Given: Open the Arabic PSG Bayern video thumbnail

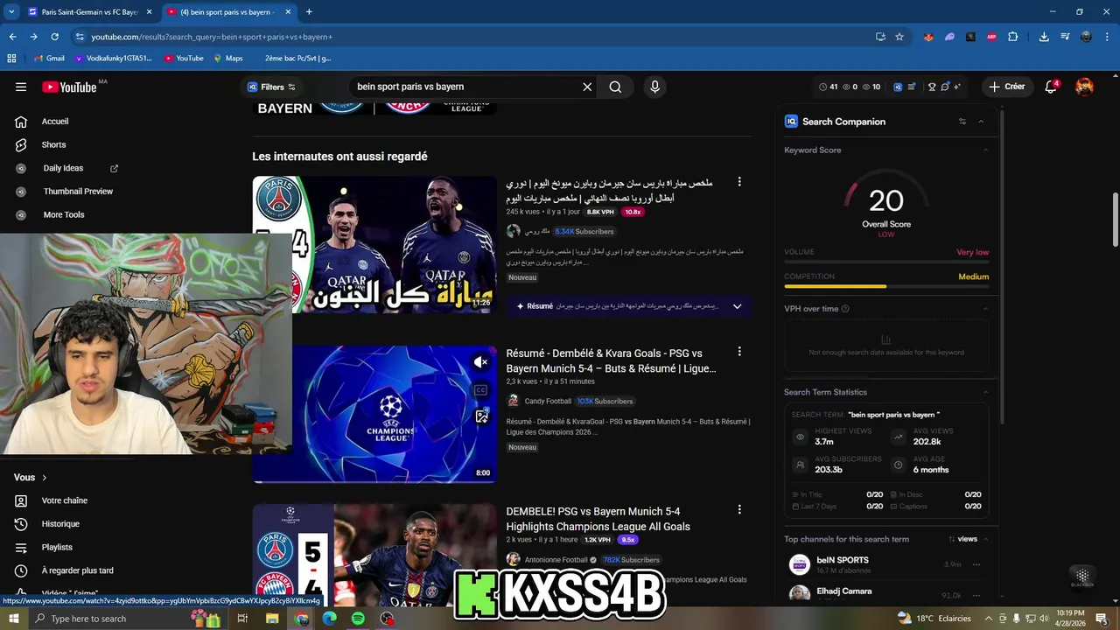Looking at the screenshot, I should click(x=374, y=244).
